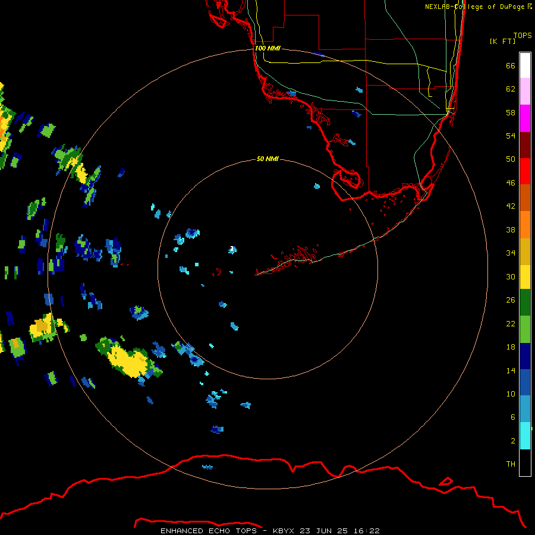Click the "KBYX" radar site identifier
The height and width of the screenshot is (535, 535).
pos(283,531)
